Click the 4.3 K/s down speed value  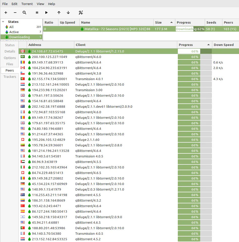pyautogui.click(x=218, y=79)
